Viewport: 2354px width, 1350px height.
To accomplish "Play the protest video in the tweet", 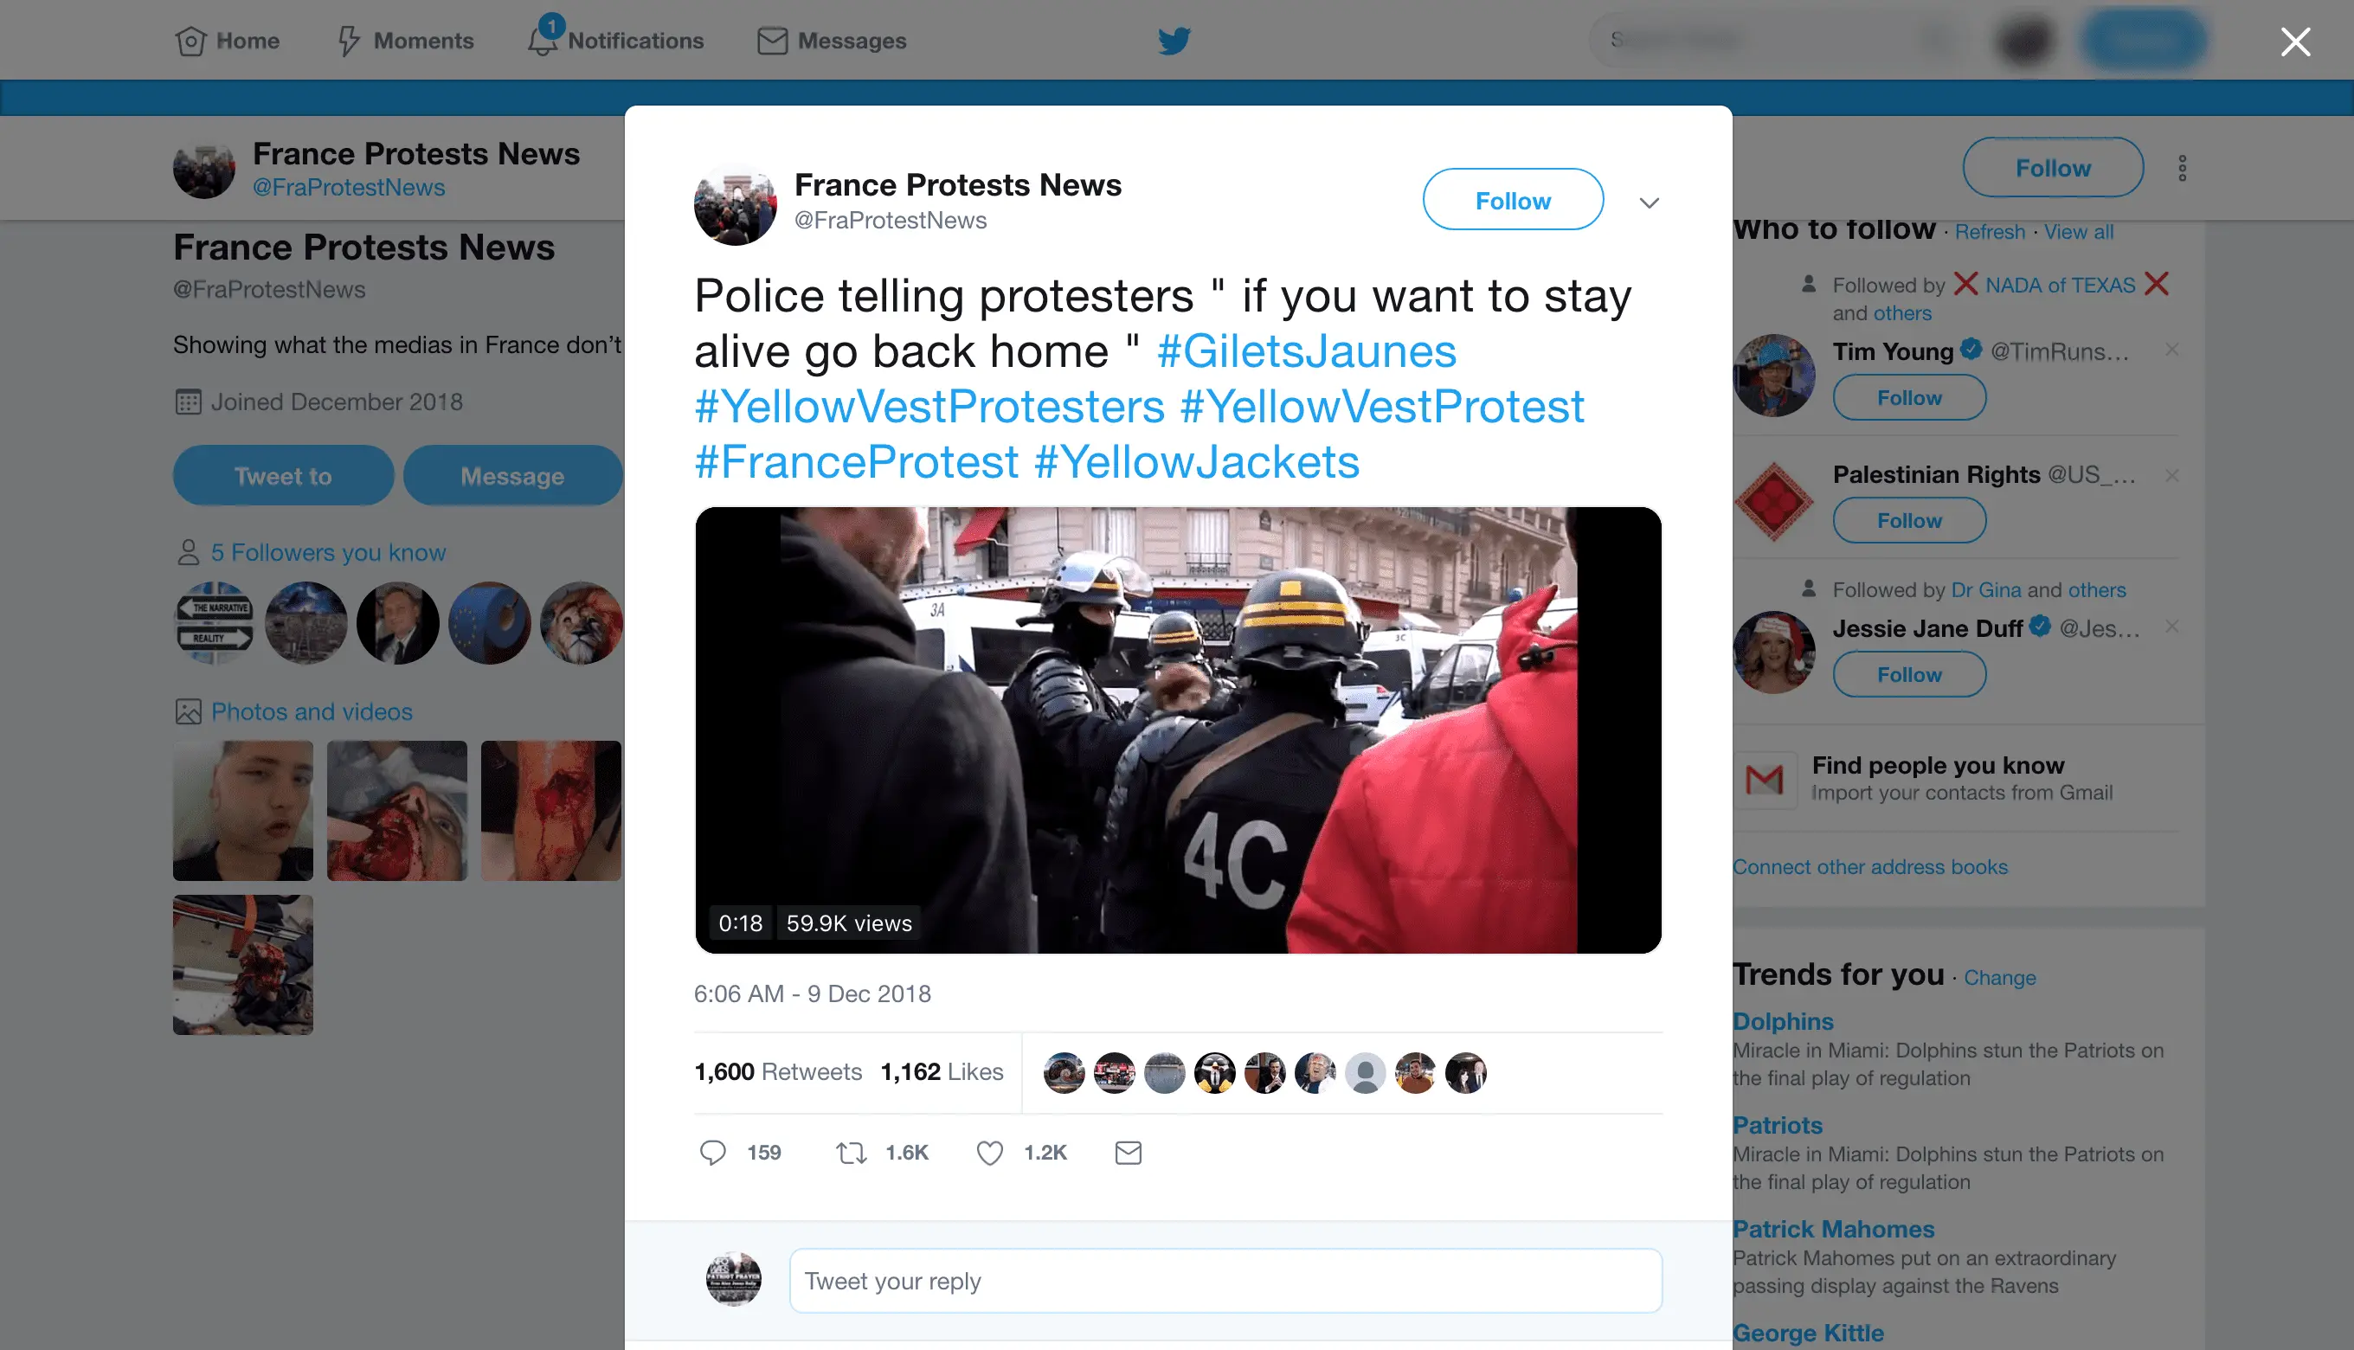I will click(x=1178, y=730).
